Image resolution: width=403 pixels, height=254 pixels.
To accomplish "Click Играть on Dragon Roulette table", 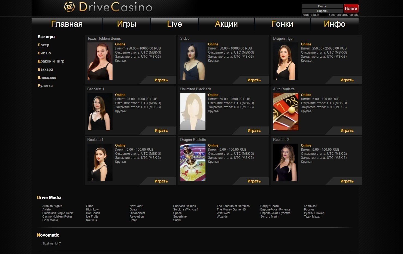I will [254, 181].
